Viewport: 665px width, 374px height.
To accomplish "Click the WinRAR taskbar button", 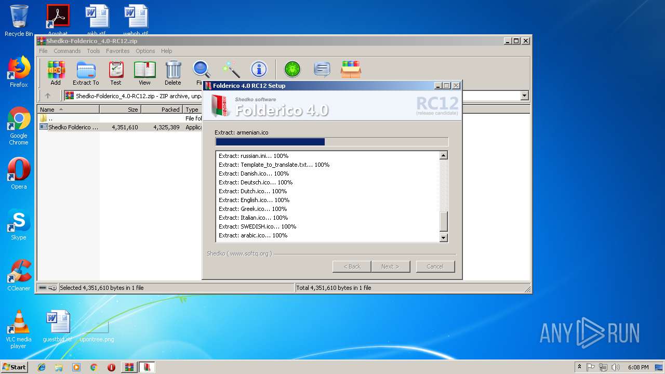I will pyautogui.click(x=129, y=367).
